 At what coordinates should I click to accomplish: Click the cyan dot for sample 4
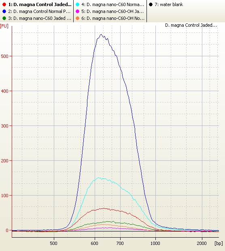[77, 4]
